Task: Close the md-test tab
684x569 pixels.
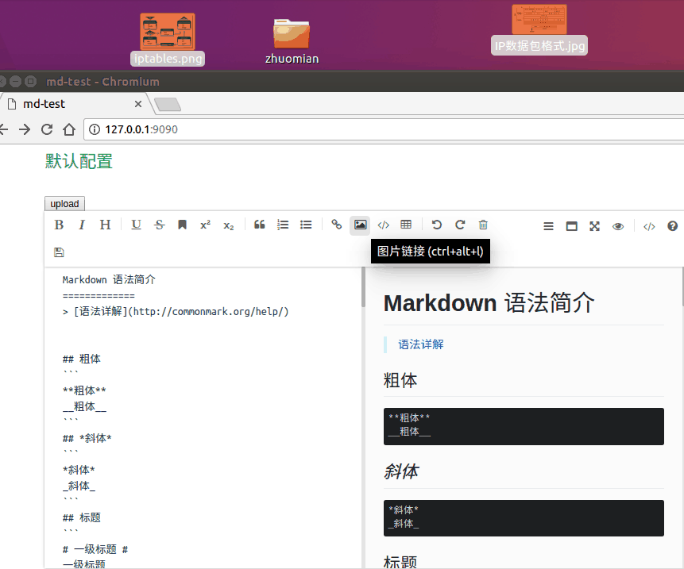Action: [138, 104]
